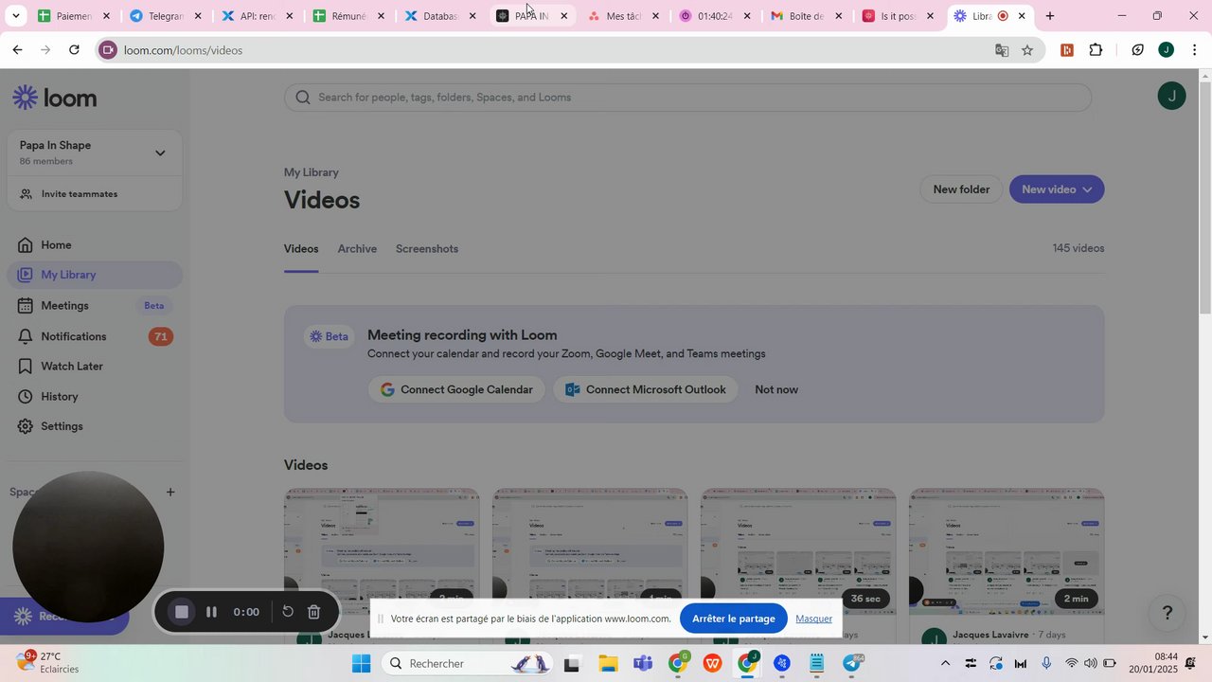Click New folder button
Screen dimensions: 1212x682
tap(961, 189)
